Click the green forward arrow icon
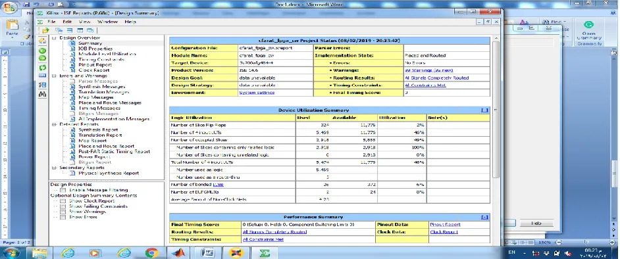Image resolution: width=620 pixels, height=259 pixels. (42, 59)
